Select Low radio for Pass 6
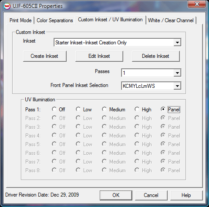This screenshot has height=207, width=209. pos(78,153)
